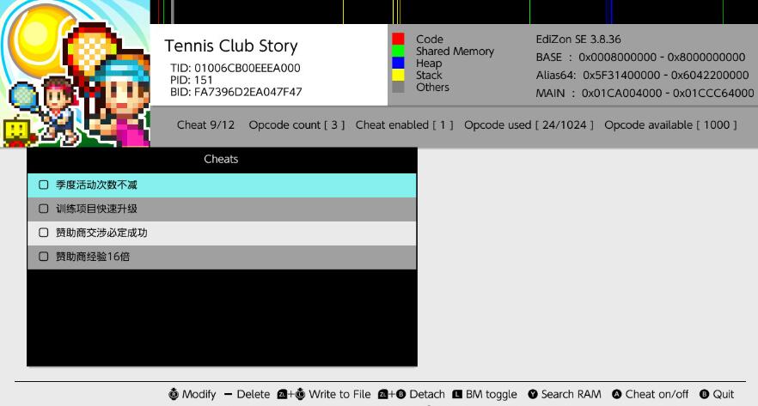Click the Modify stick icon
Screen dimensions: 758x406
173,394
